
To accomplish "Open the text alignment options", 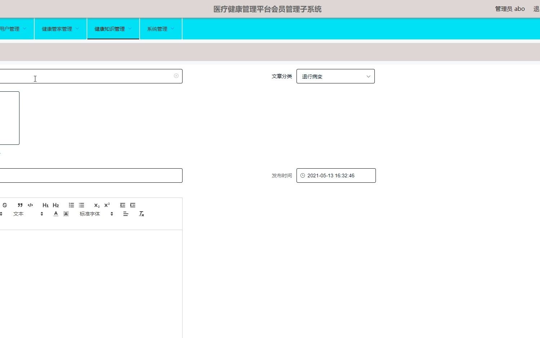I will click(126, 214).
